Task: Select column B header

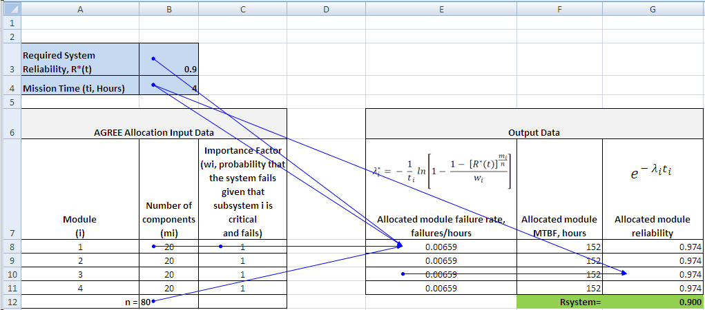Action: (168, 8)
